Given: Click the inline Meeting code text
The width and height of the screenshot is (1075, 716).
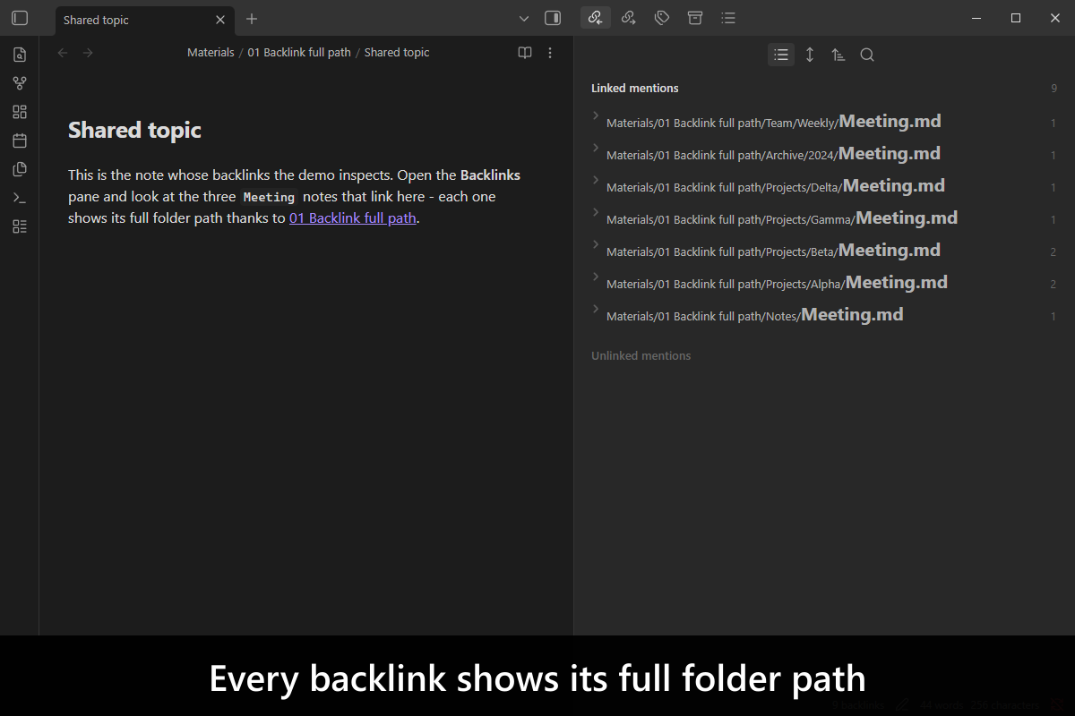Looking at the screenshot, I should (269, 197).
